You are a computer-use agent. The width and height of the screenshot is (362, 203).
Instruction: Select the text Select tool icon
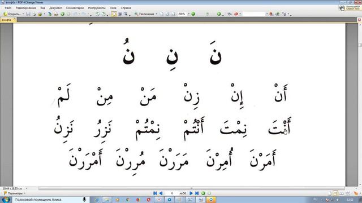coord(126,14)
